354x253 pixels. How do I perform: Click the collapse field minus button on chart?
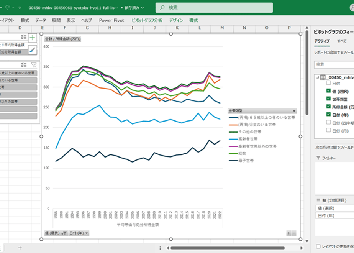(294, 233)
